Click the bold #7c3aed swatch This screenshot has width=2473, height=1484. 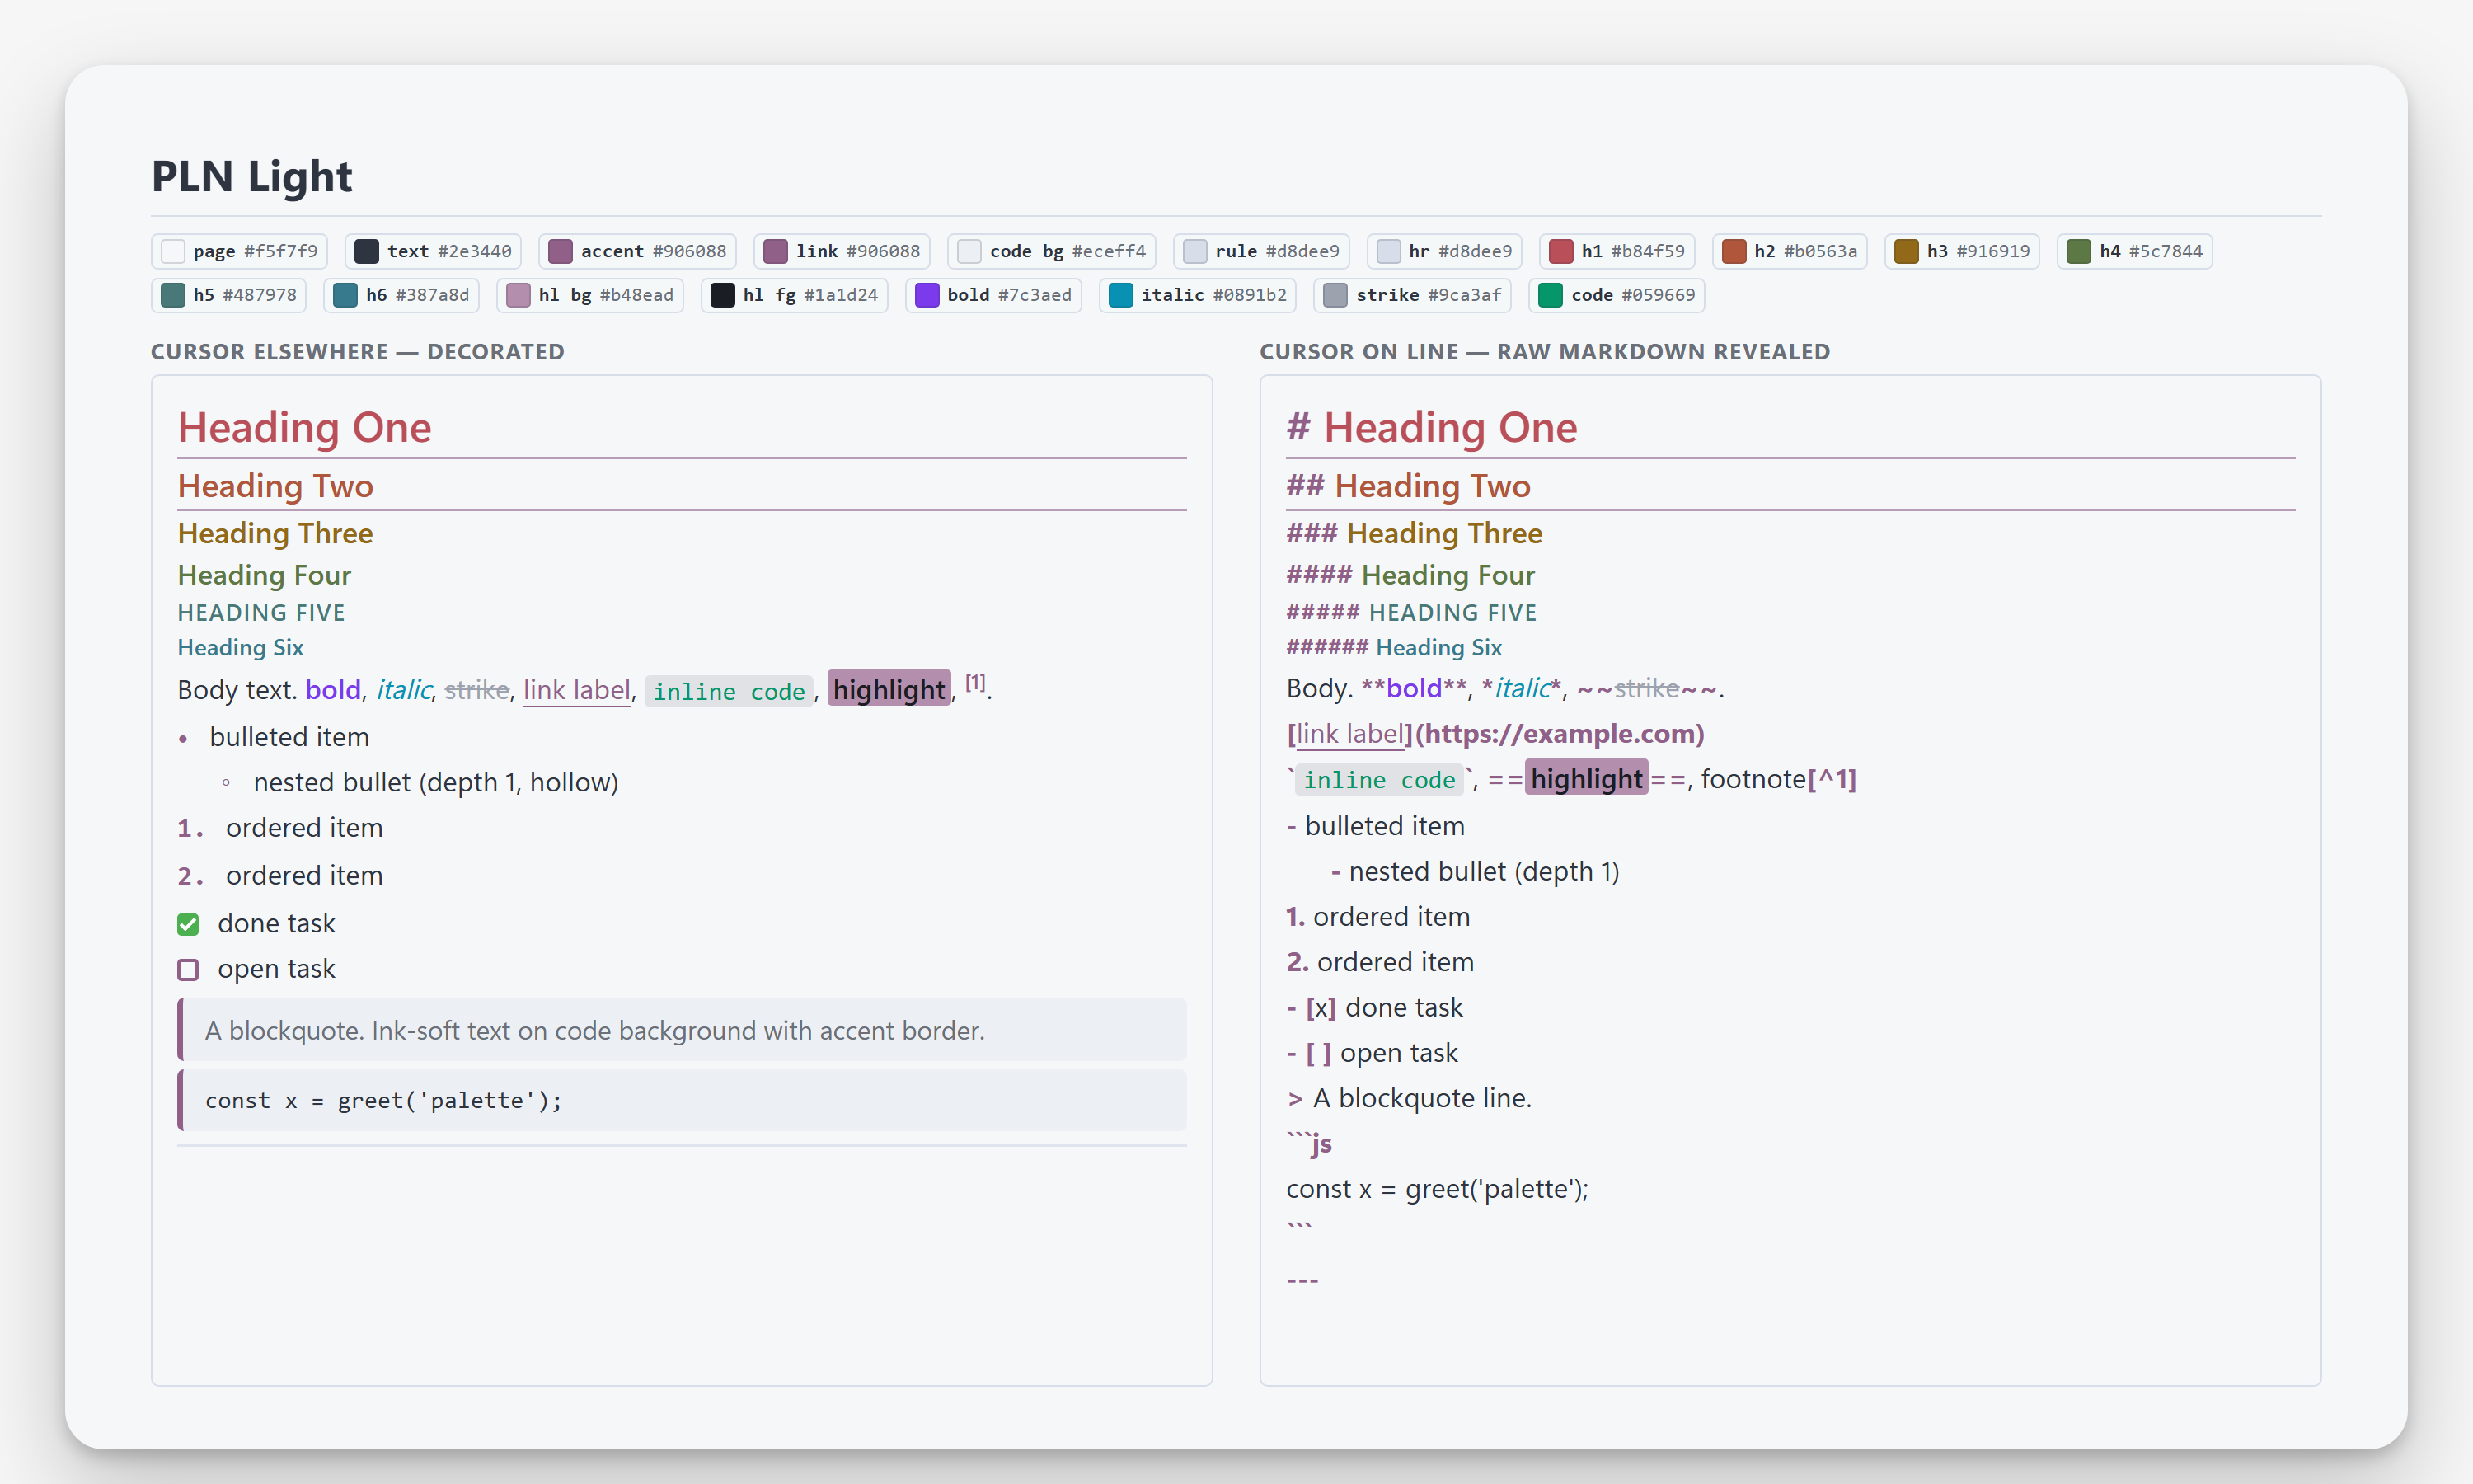[x=993, y=295]
